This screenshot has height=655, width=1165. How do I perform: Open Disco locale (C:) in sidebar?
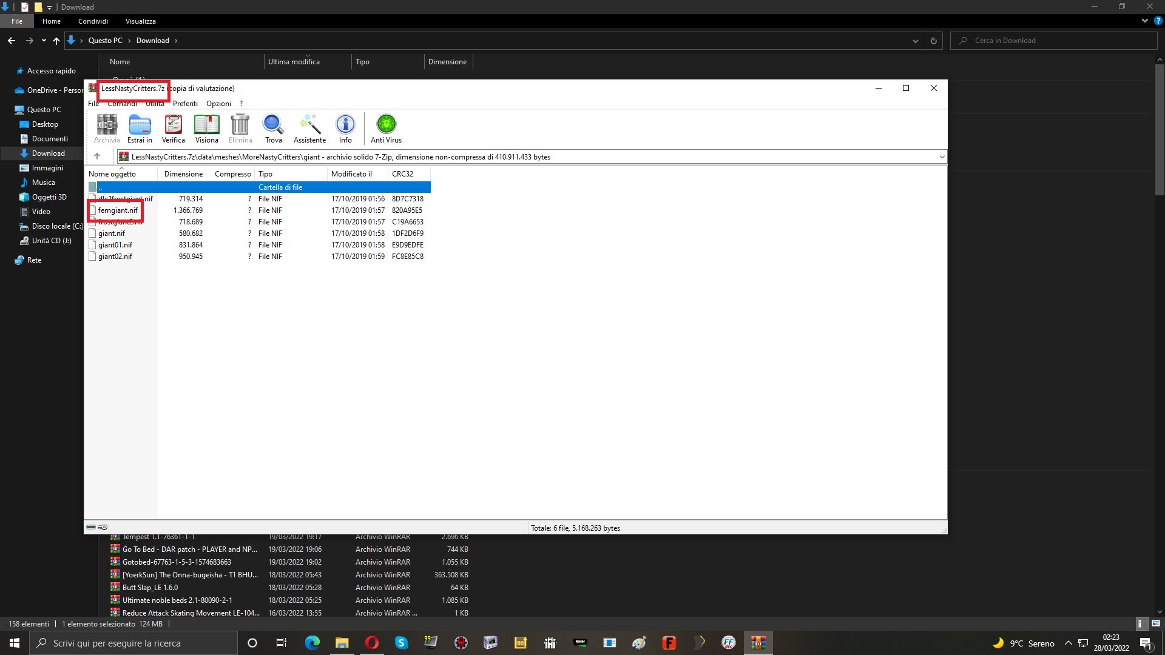pos(57,226)
